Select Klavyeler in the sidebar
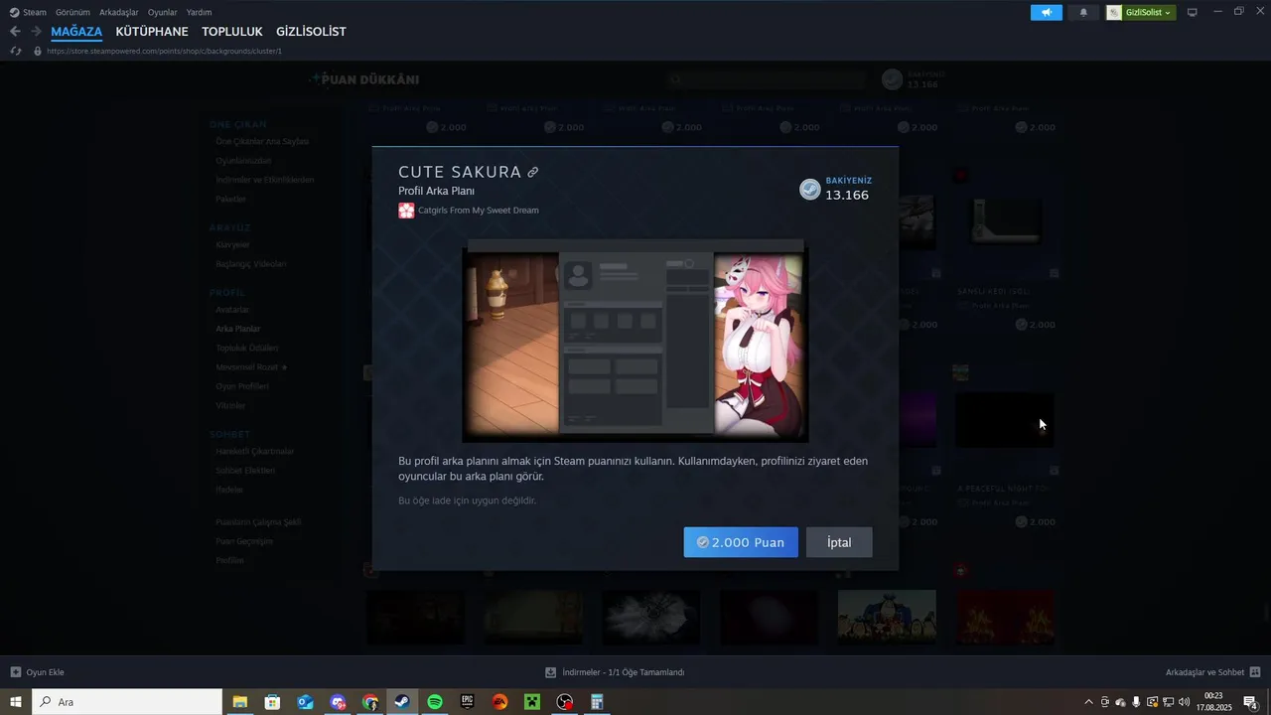The height and width of the screenshot is (715, 1271). tap(232, 244)
